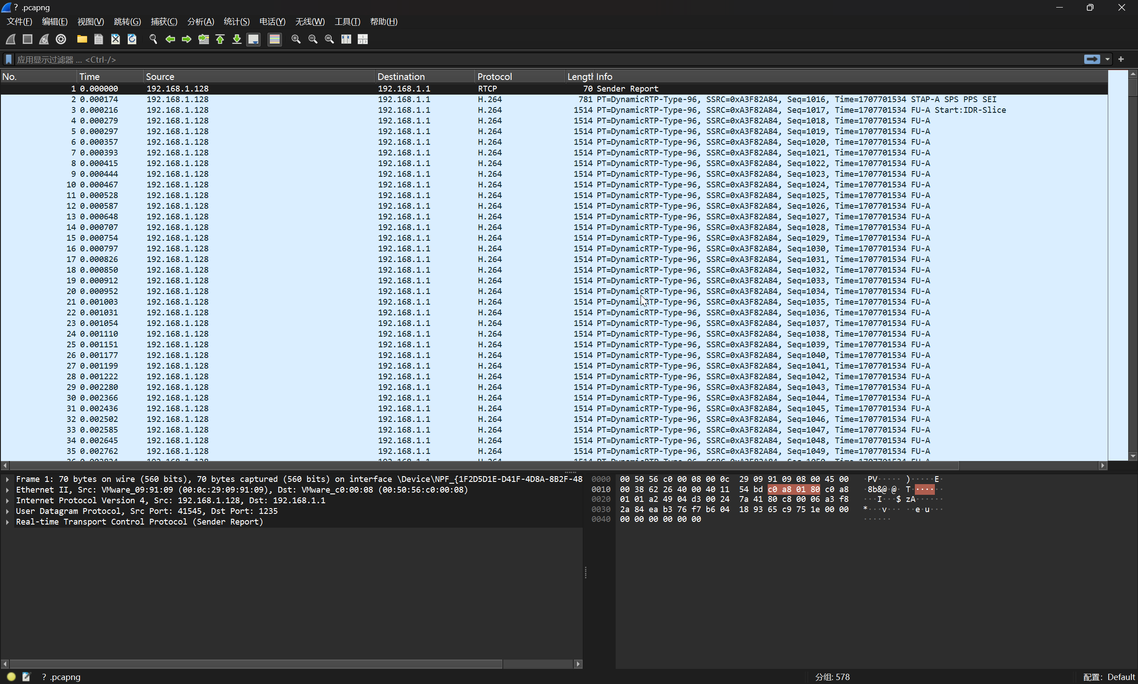The width and height of the screenshot is (1138, 684).
Task: Select highlighted hex bytes c0 a8 01 80
Action: [793, 489]
